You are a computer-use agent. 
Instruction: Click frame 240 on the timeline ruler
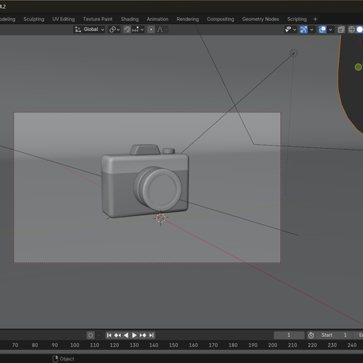[352, 345]
